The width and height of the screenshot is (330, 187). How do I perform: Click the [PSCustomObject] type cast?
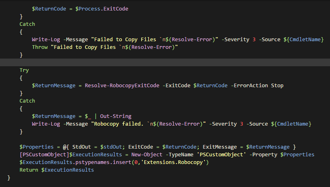[44, 155]
